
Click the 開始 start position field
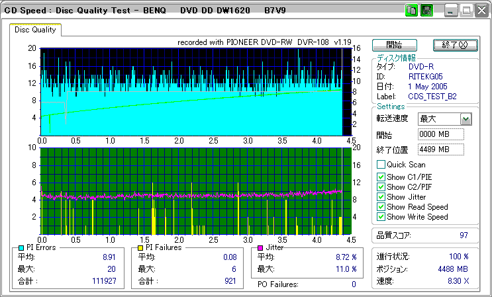tap(440, 134)
